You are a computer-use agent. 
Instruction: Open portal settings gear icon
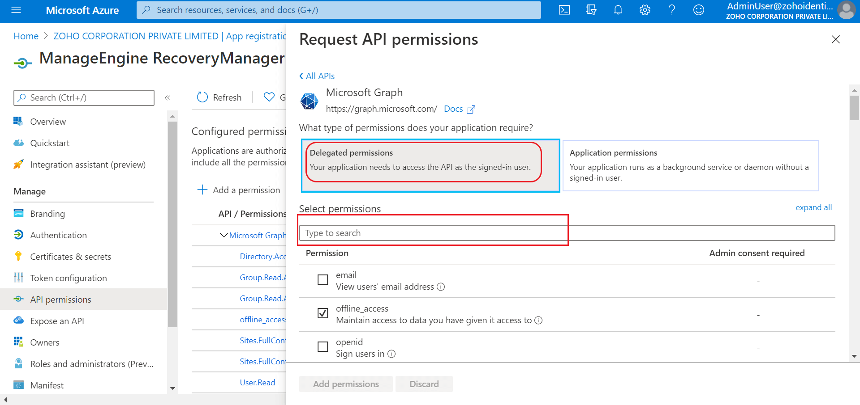pos(645,10)
